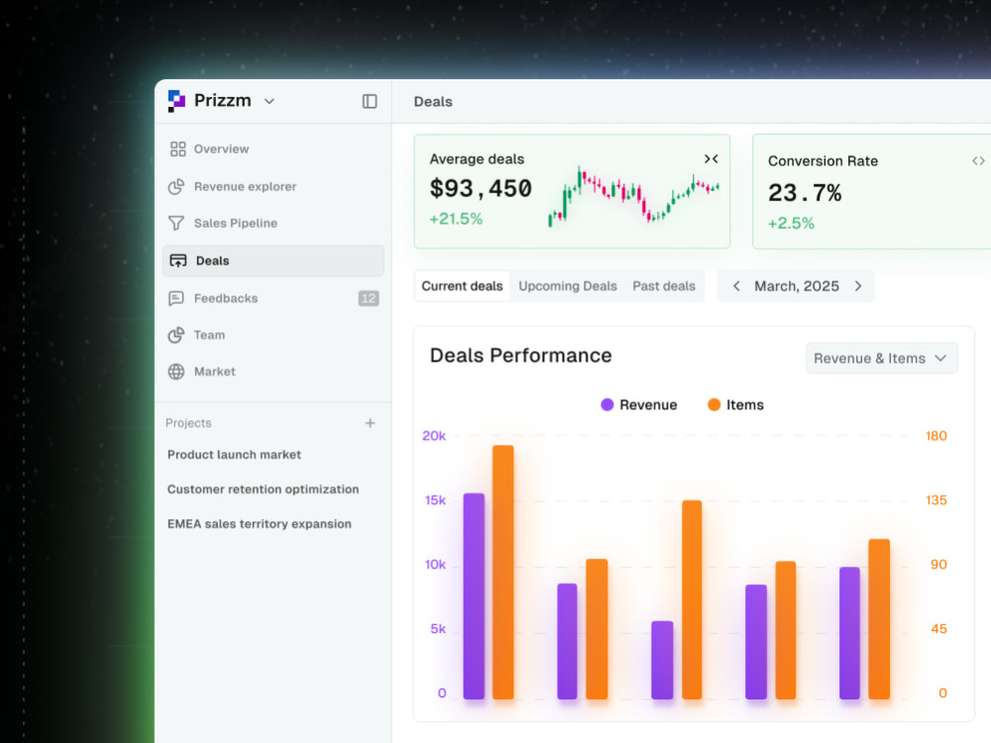This screenshot has width=991, height=743.
Task: Open Customer retention optimization project
Action: coord(263,489)
